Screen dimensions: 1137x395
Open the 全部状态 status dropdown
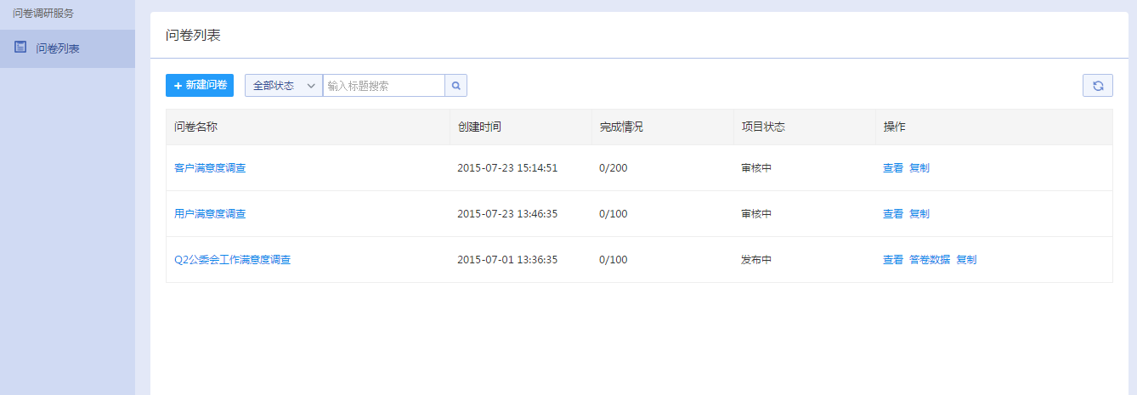(x=284, y=86)
